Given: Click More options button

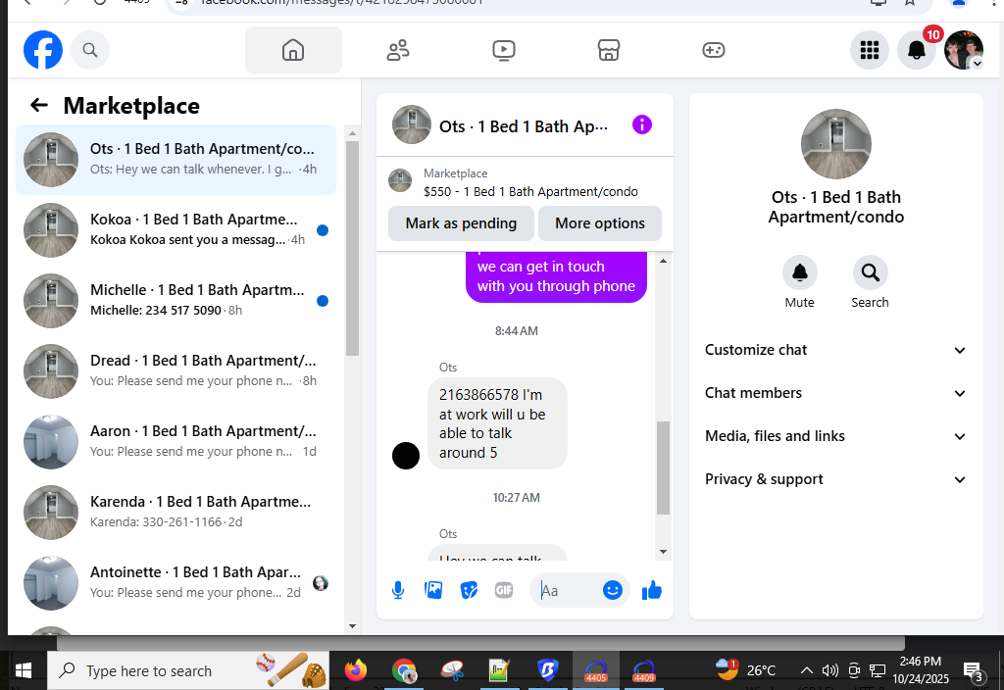Looking at the screenshot, I should [x=600, y=223].
